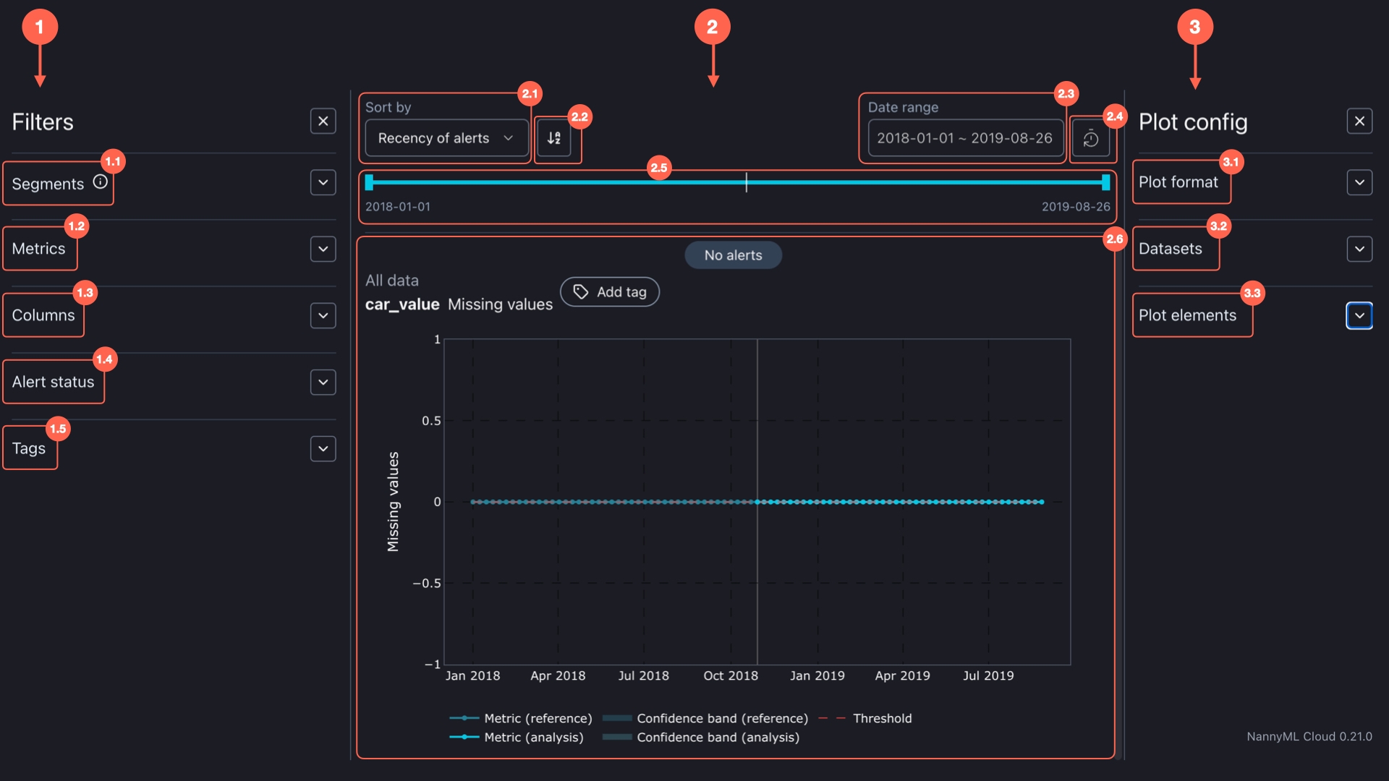Toggle Threshold in the plot legend
The width and height of the screenshot is (1389, 781).
tap(881, 718)
